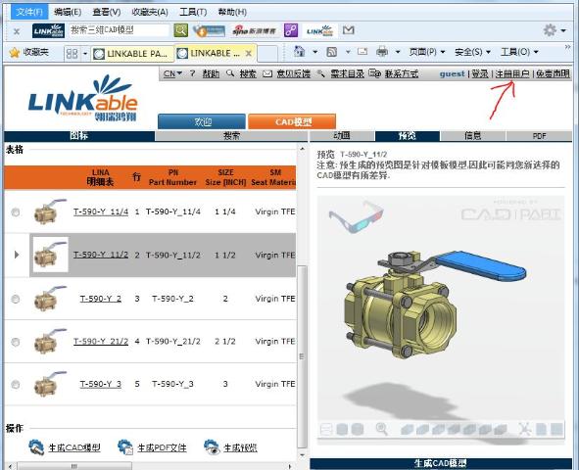Open the 页面(P) dropdown menu
This screenshot has width=579, height=470.
point(427,52)
